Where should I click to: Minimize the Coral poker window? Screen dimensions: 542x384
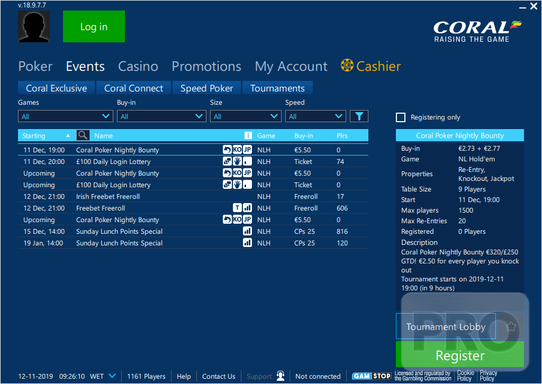[x=522, y=7]
